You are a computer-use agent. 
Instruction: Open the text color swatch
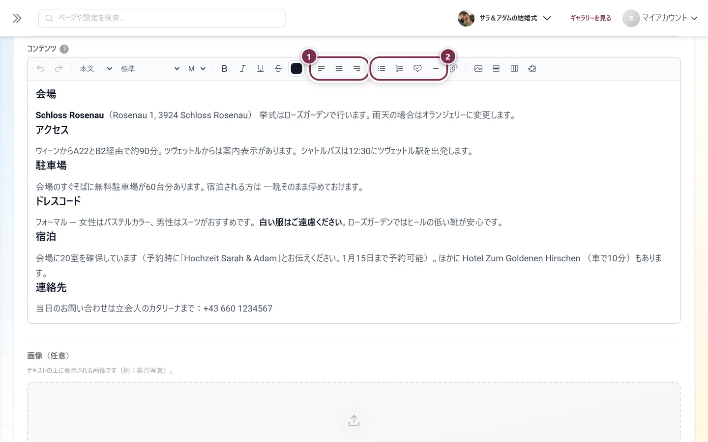click(x=296, y=69)
